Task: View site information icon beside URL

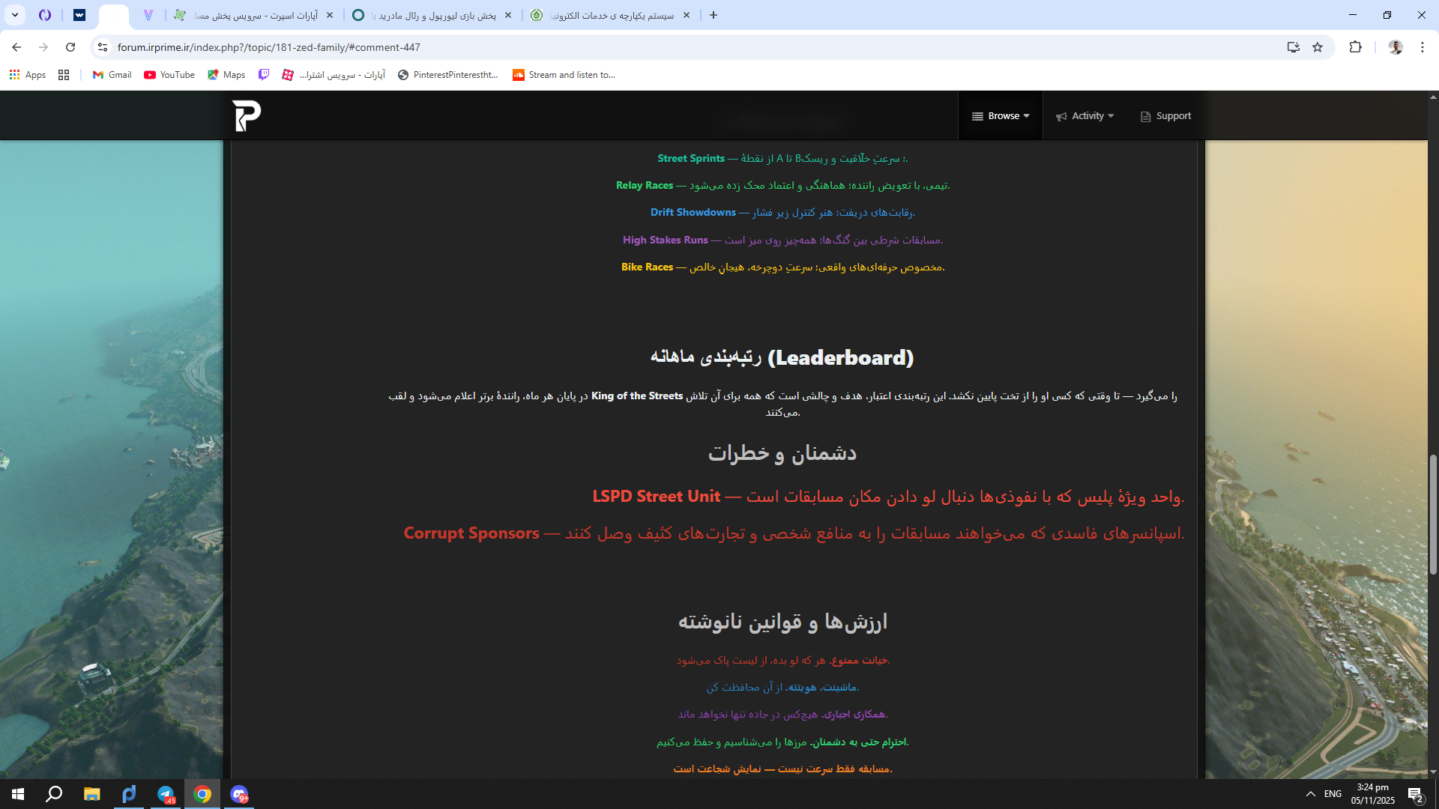Action: (103, 47)
